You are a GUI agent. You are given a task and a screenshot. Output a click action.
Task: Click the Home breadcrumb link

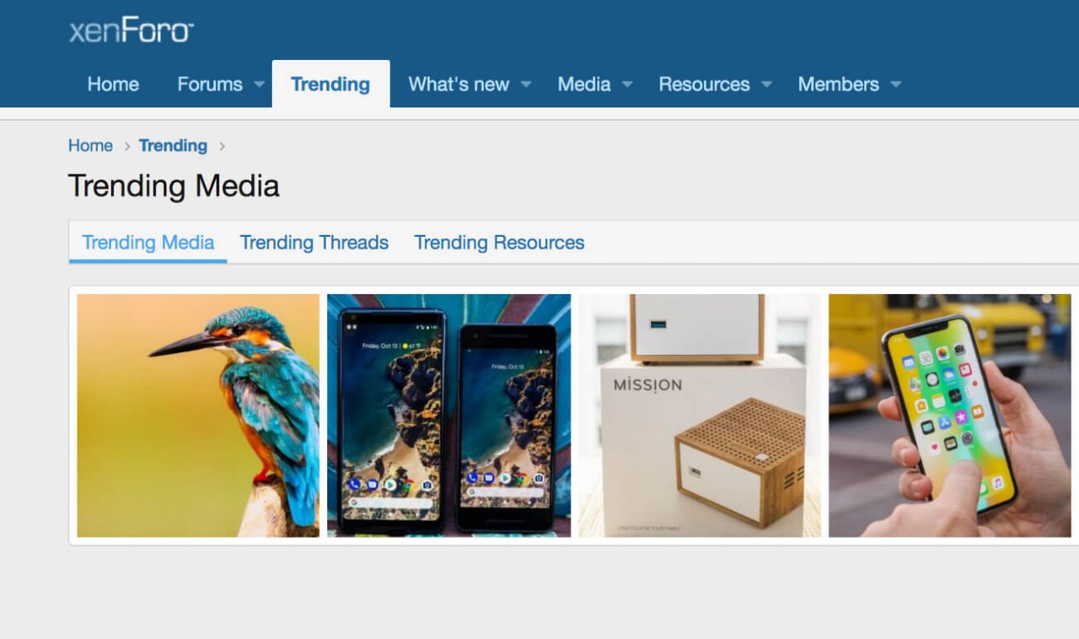(x=90, y=146)
